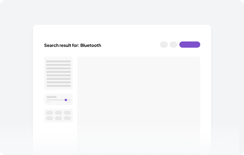Toggle the top-middle filter chip

click(x=58, y=113)
